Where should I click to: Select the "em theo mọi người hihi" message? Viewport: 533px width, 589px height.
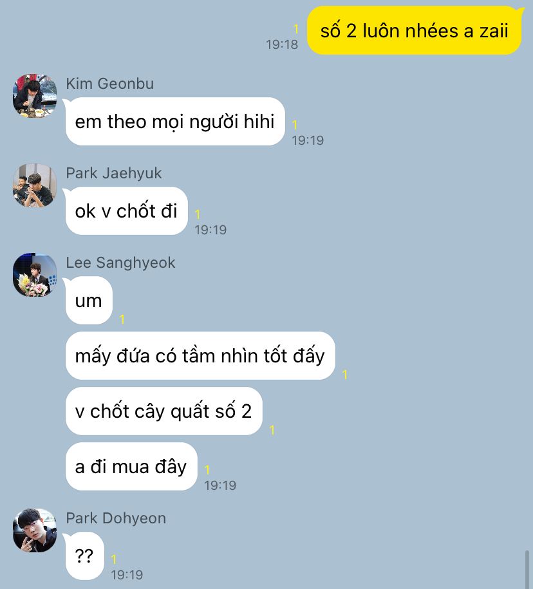coord(174,121)
